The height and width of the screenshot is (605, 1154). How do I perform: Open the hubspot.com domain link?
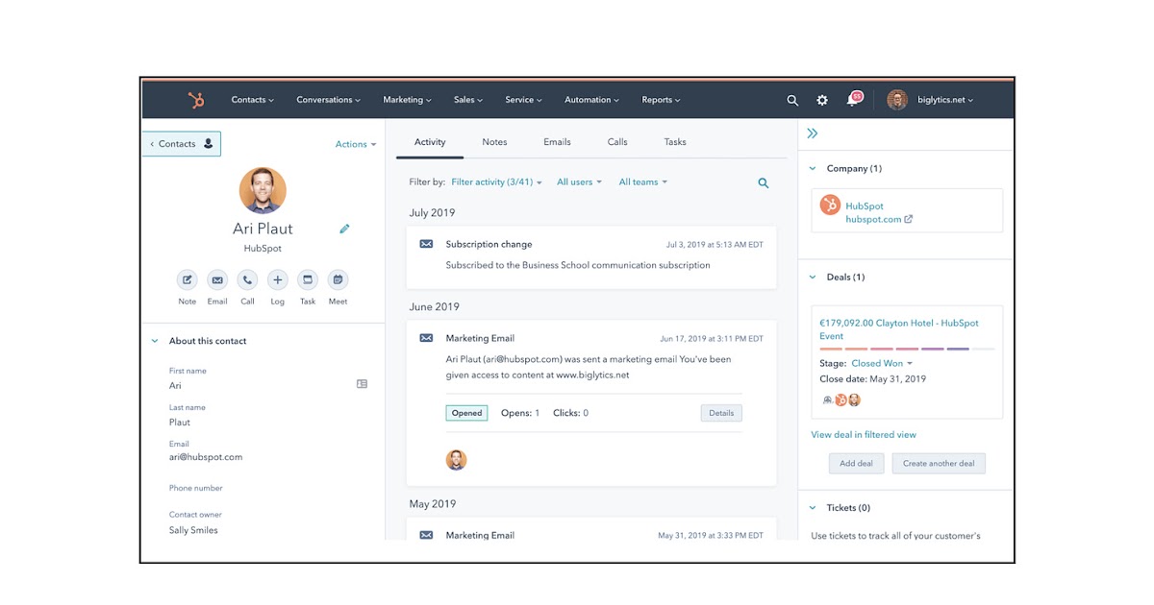point(873,219)
